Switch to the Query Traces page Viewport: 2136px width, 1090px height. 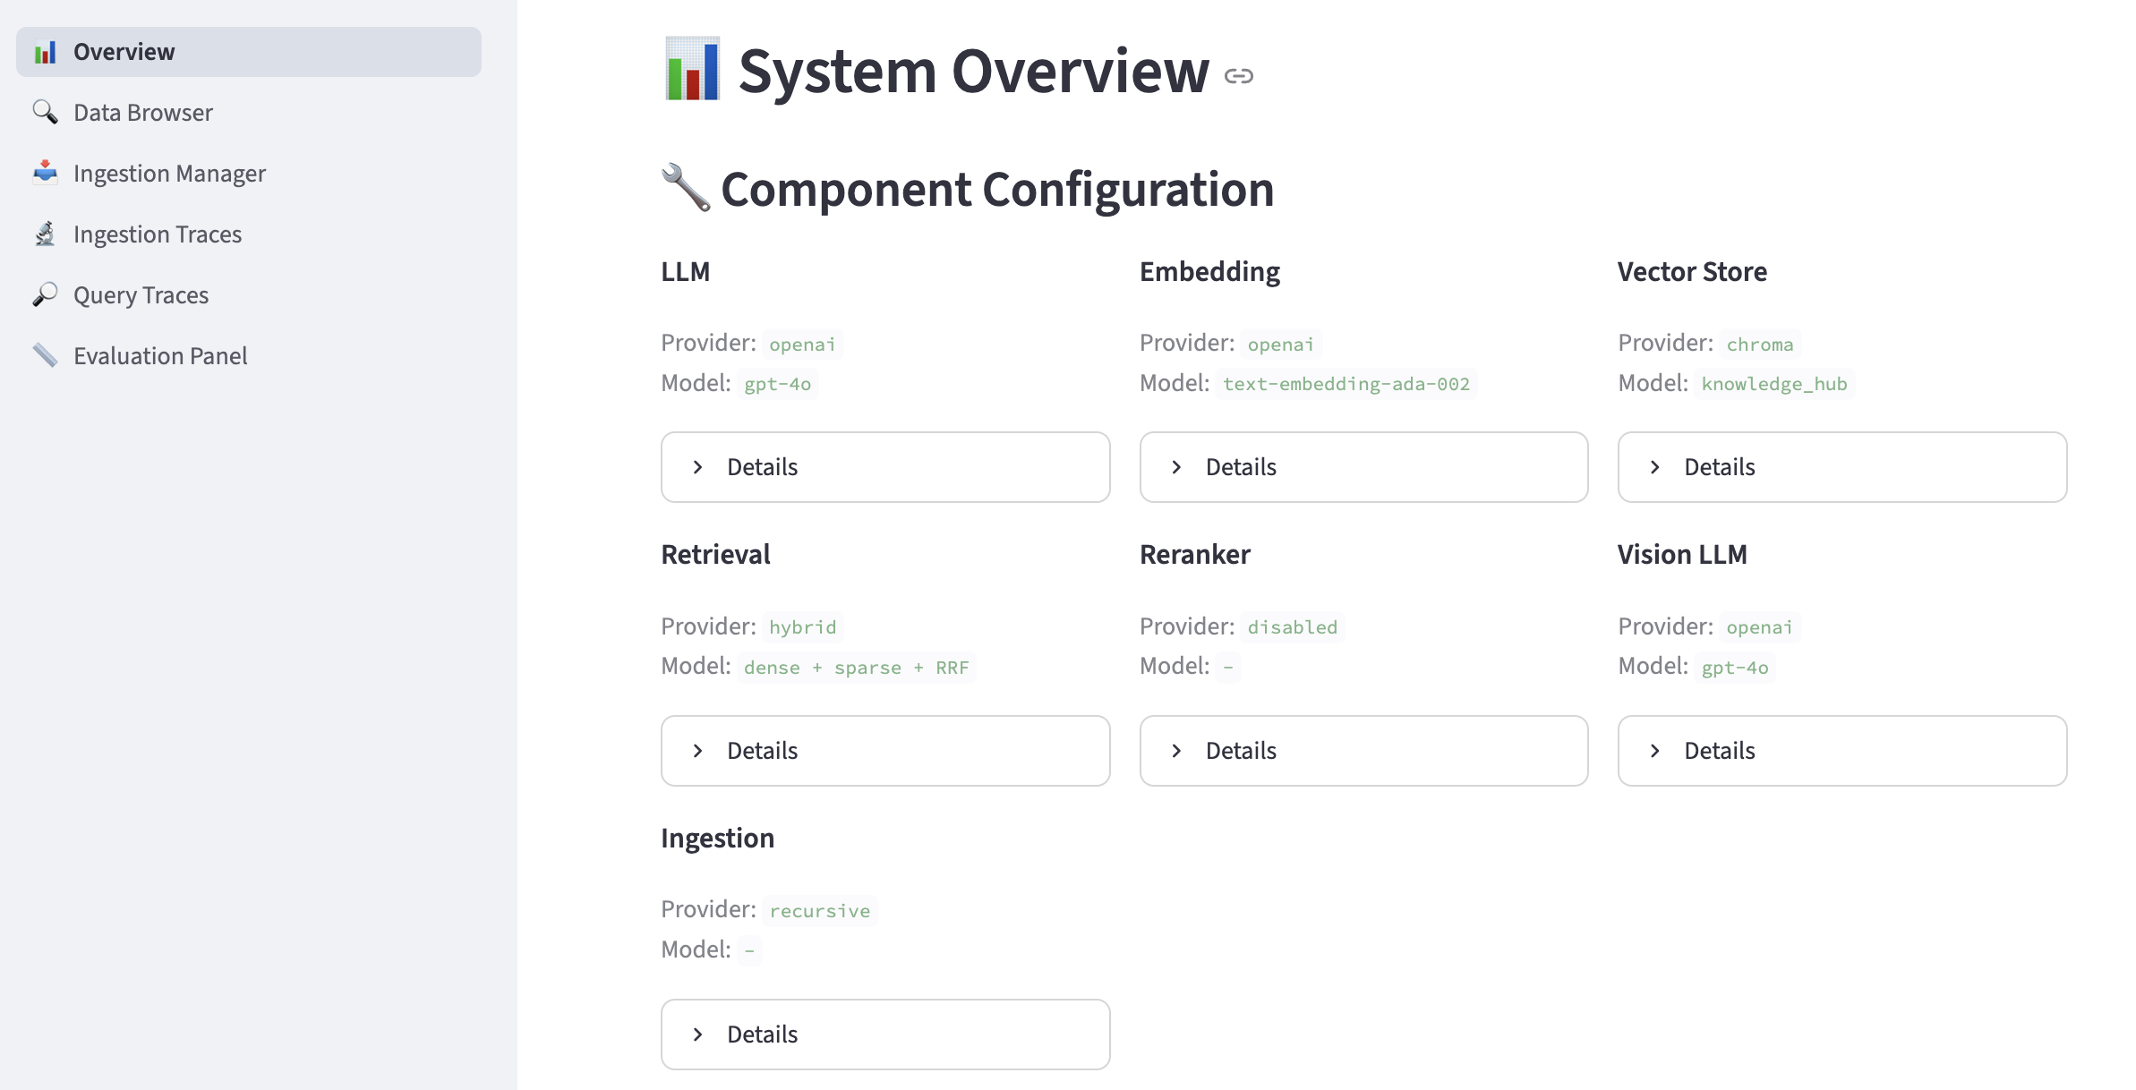(249, 295)
